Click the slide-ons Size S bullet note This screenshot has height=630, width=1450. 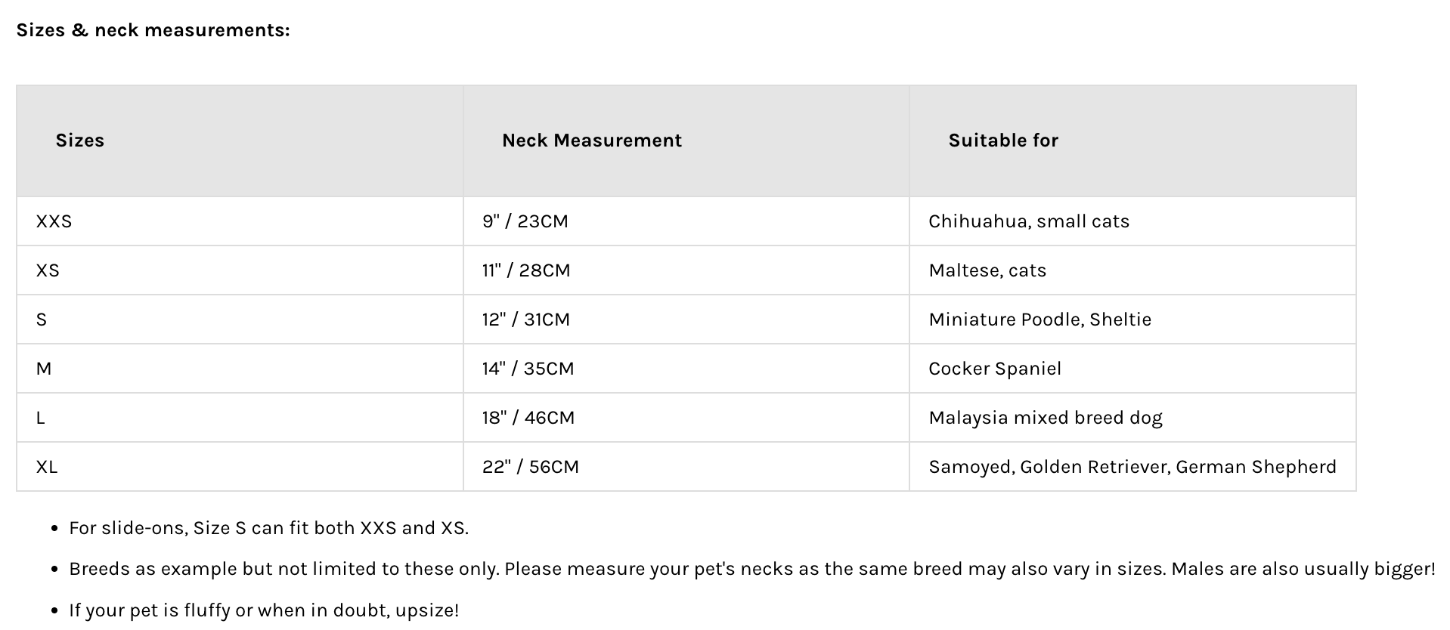click(268, 528)
